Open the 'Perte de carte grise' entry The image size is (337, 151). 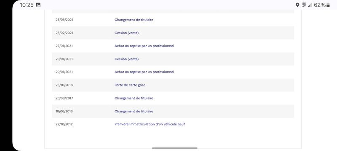click(130, 85)
